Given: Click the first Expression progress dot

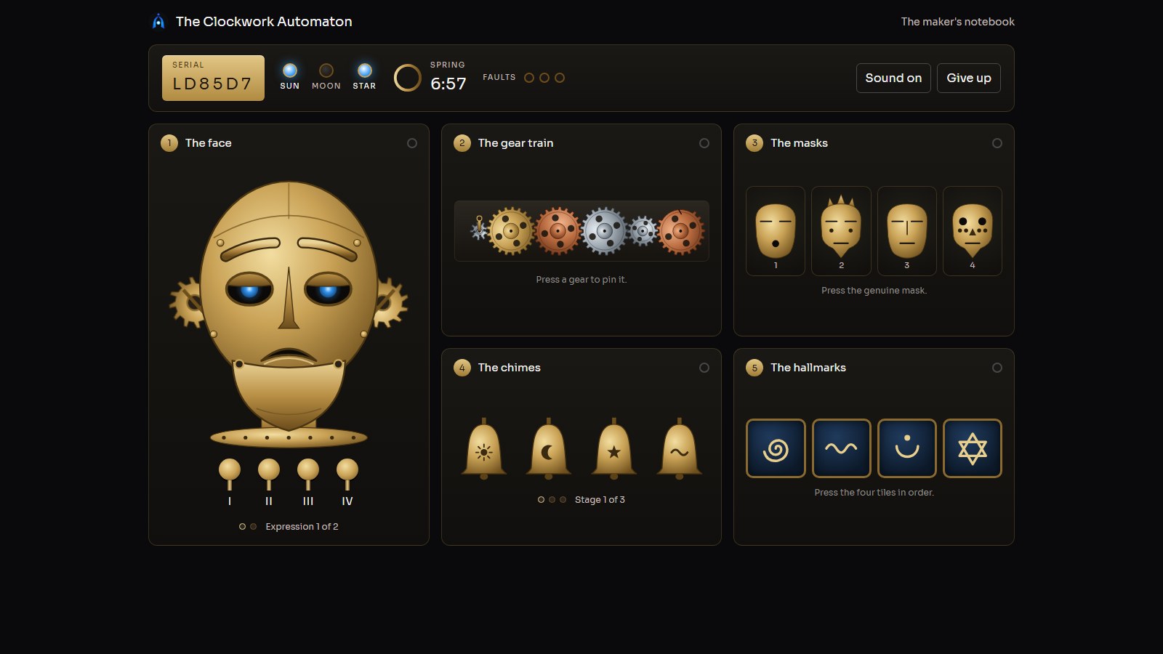Looking at the screenshot, I should [242, 527].
